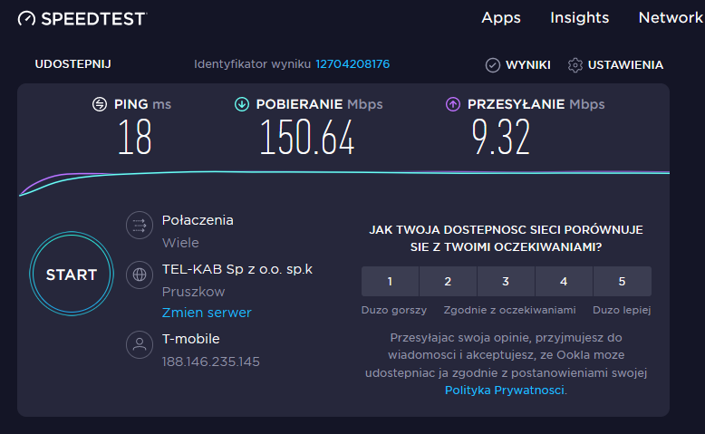
Task: Click the Zmien serwer link
Action: pyautogui.click(x=207, y=312)
